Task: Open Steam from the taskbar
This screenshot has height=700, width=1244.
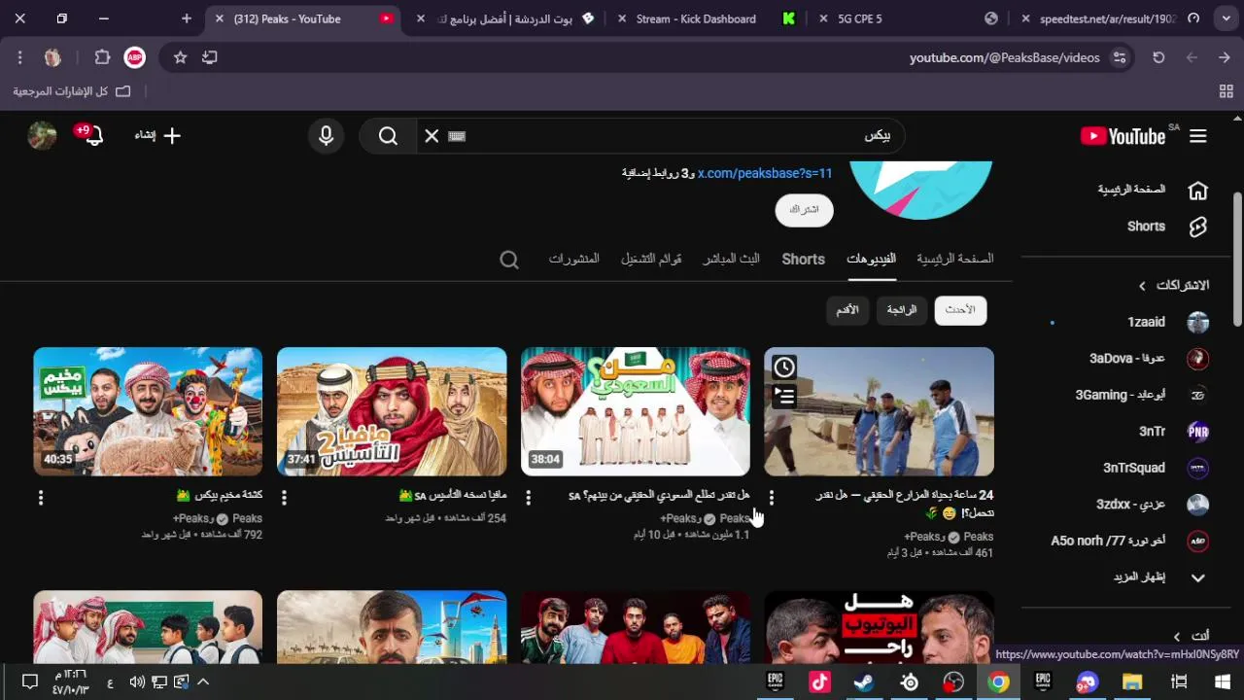Action: click(x=863, y=682)
